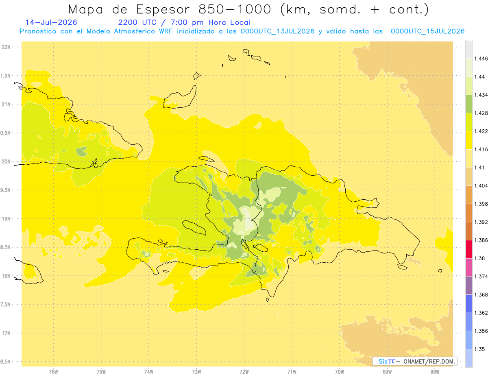Select the 69W longitude axis label
The image size is (488, 377).
(387, 372)
